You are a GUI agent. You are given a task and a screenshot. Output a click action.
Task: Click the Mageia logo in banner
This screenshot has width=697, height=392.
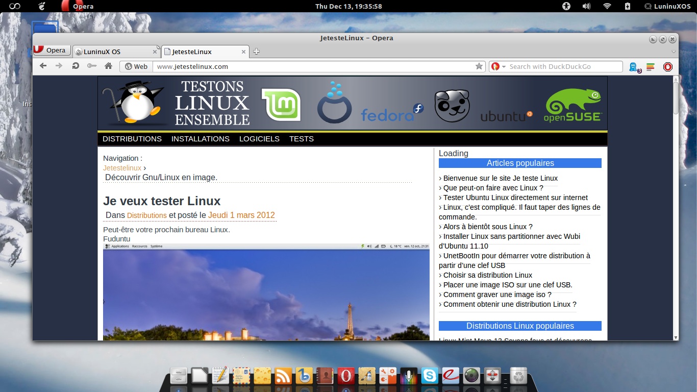[335, 102]
